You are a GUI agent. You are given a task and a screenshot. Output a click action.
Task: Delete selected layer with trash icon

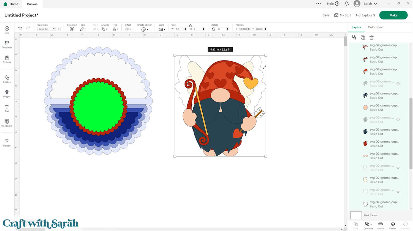click(x=371, y=37)
